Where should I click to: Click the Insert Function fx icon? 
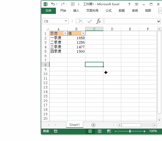pos(99,21)
